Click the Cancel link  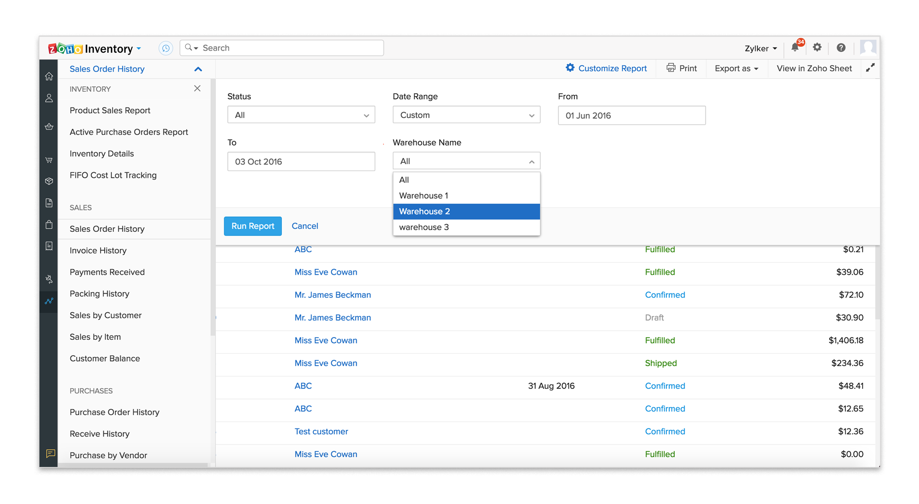(304, 226)
